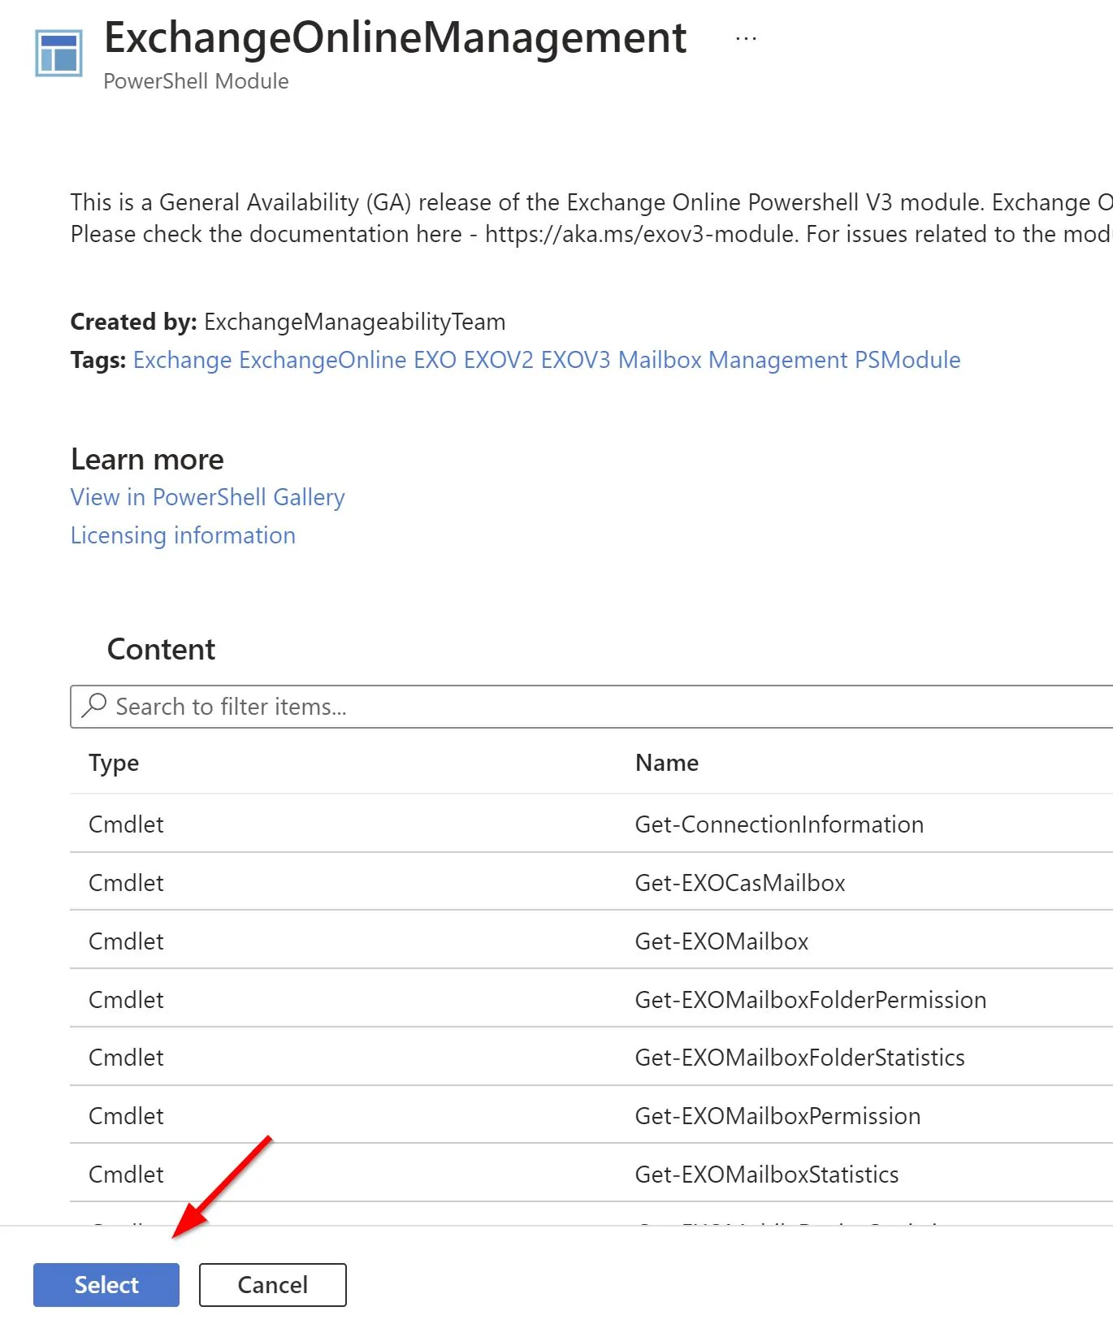The width and height of the screenshot is (1113, 1337).
Task: Click the Mailbox tag
Action: pyautogui.click(x=660, y=360)
